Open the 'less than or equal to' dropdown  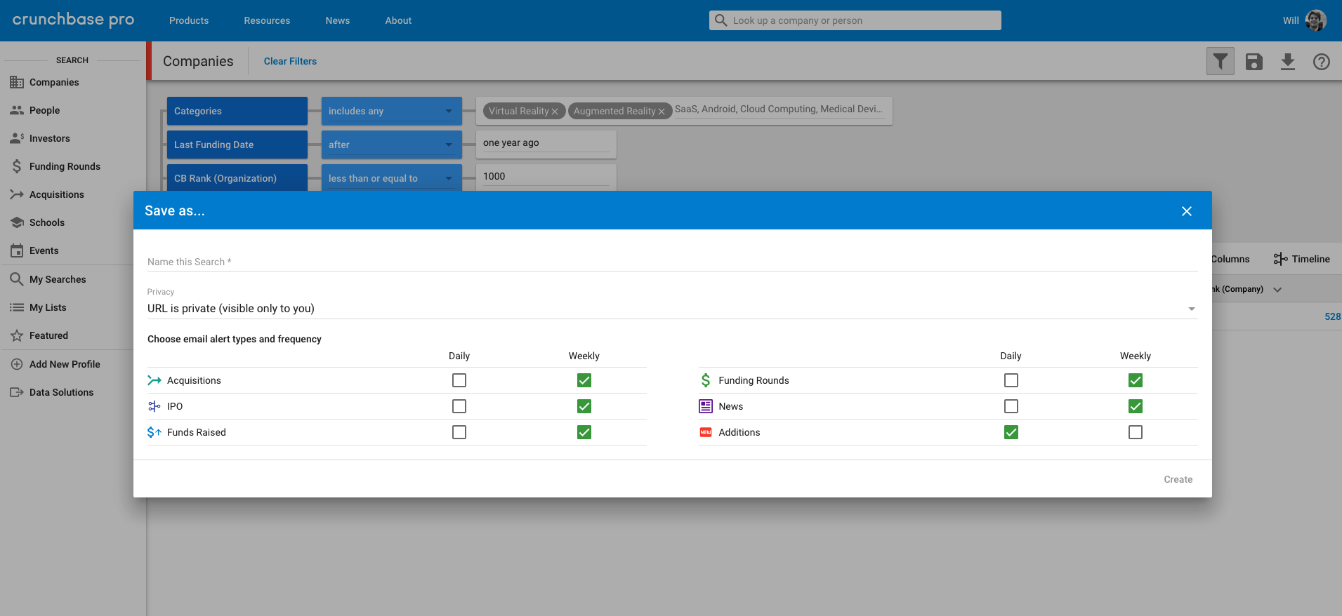pos(392,178)
